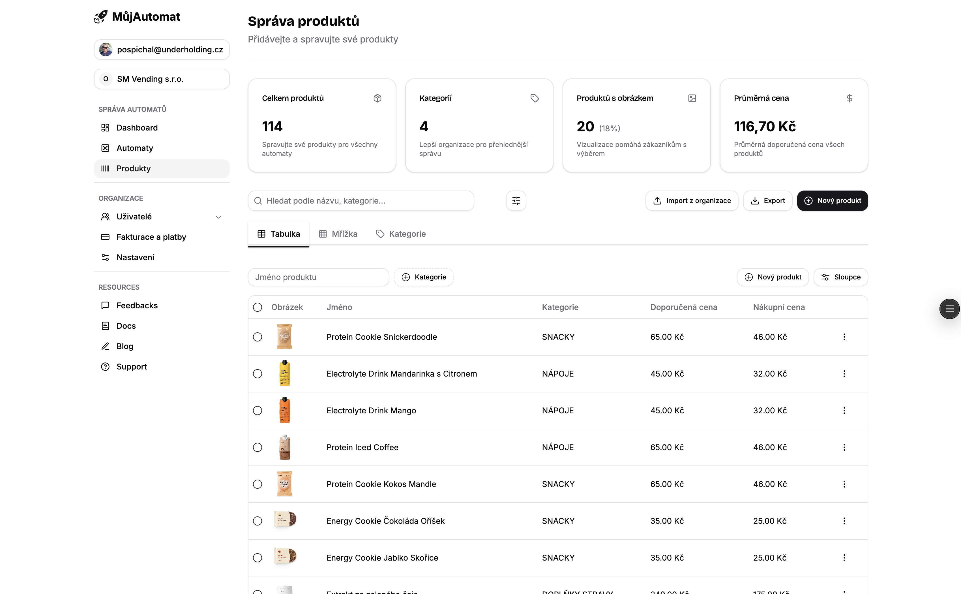Create a product with Nový produkt button

pos(832,200)
